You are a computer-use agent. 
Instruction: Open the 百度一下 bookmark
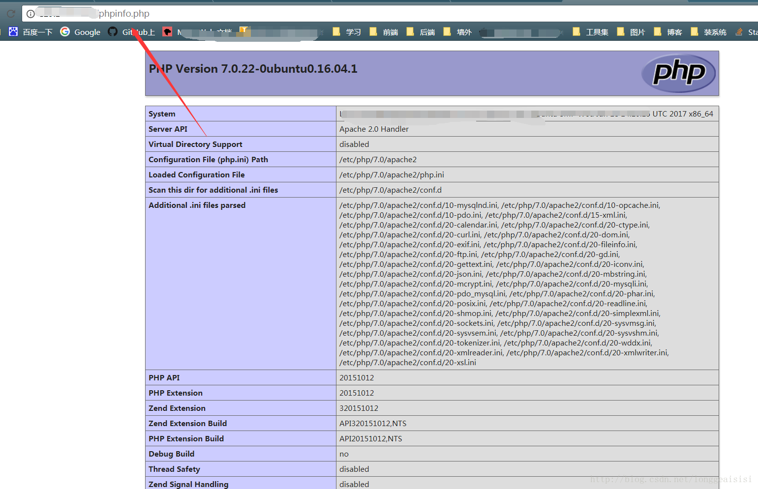30,32
